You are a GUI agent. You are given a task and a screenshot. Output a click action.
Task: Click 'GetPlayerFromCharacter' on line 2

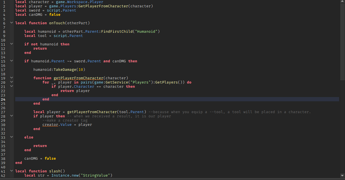[103, 6]
